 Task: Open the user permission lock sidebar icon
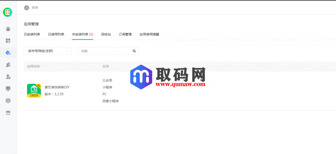click(8, 77)
